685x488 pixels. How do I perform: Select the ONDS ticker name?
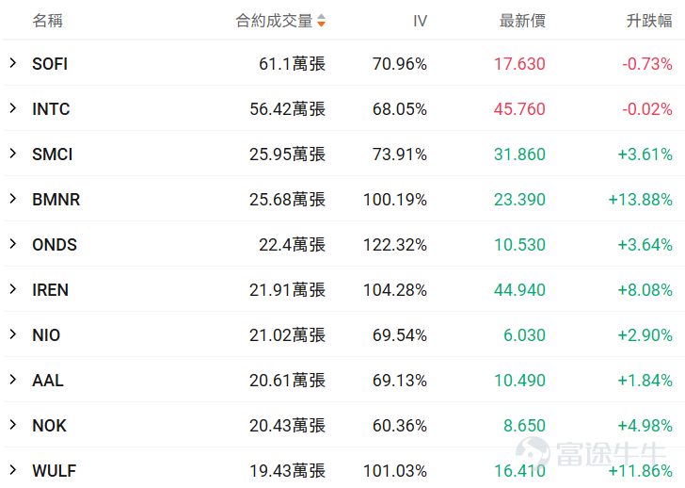tap(55, 245)
